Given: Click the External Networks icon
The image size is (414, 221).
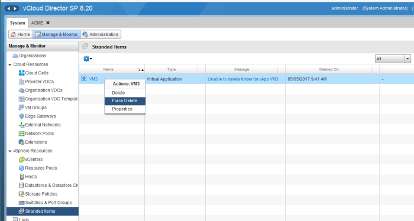Looking at the screenshot, I should click(x=22, y=125).
